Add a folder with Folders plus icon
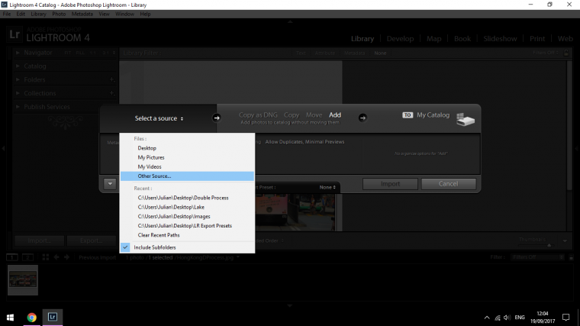Screen dimensions: 580x326 click(111, 79)
